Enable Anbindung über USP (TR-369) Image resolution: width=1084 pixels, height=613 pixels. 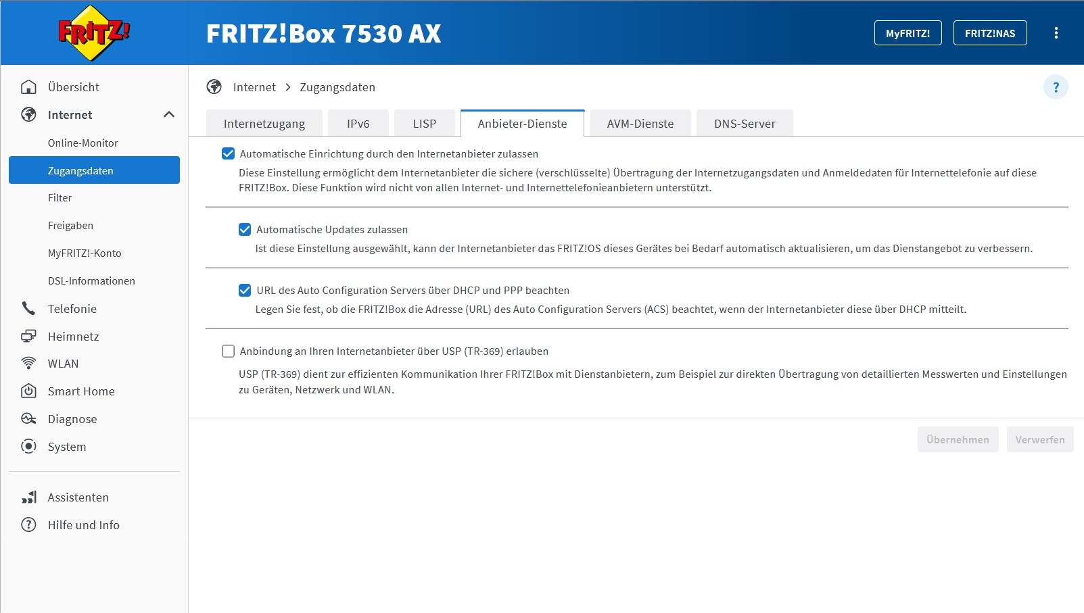point(229,351)
